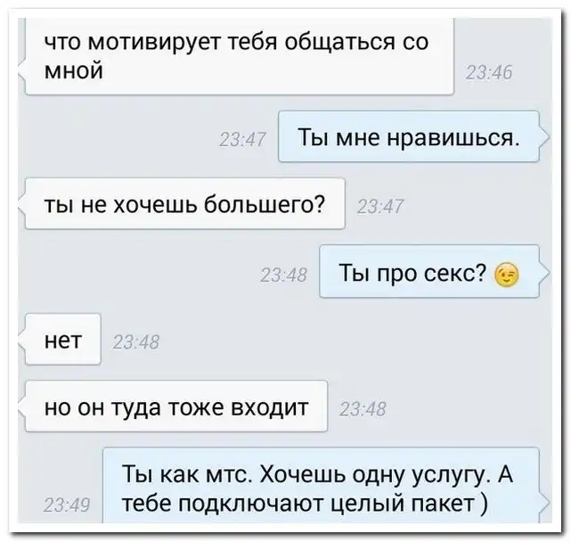Viewport: 571px width, 542px height.
Task: Click the winking emoji in the message
Action: 506,274
